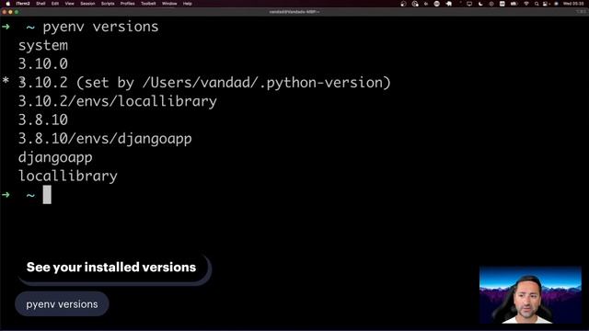Screen dimensions: 589x331
Task: Open the Apple menu
Action: (x=7, y=4)
